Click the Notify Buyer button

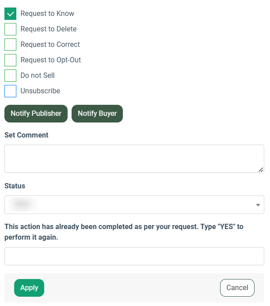(x=97, y=114)
